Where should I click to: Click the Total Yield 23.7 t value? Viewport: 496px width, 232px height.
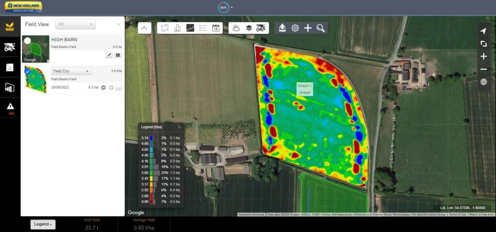click(92, 228)
